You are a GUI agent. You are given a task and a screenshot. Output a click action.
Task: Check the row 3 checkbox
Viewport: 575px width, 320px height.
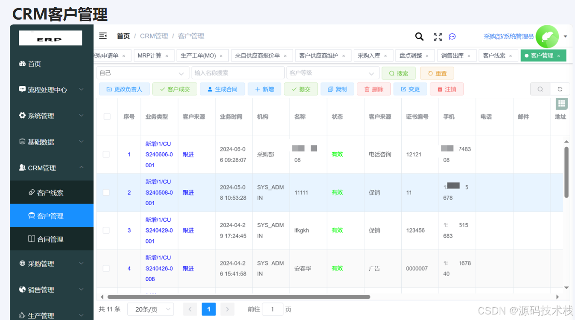[106, 230]
